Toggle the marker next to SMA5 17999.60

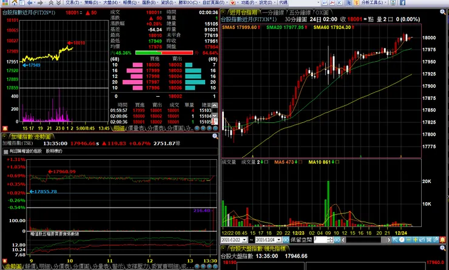pyautogui.click(x=259, y=27)
